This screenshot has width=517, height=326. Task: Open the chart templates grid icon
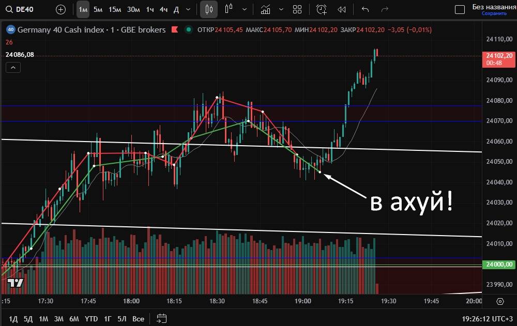[297, 9]
